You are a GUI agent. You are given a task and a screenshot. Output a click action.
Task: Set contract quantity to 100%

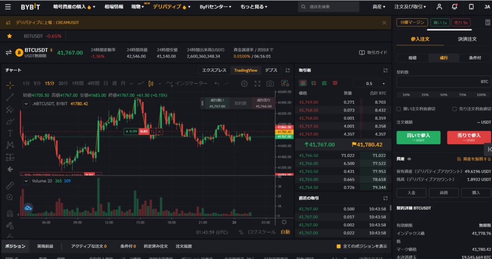pyautogui.click(x=481, y=95)
